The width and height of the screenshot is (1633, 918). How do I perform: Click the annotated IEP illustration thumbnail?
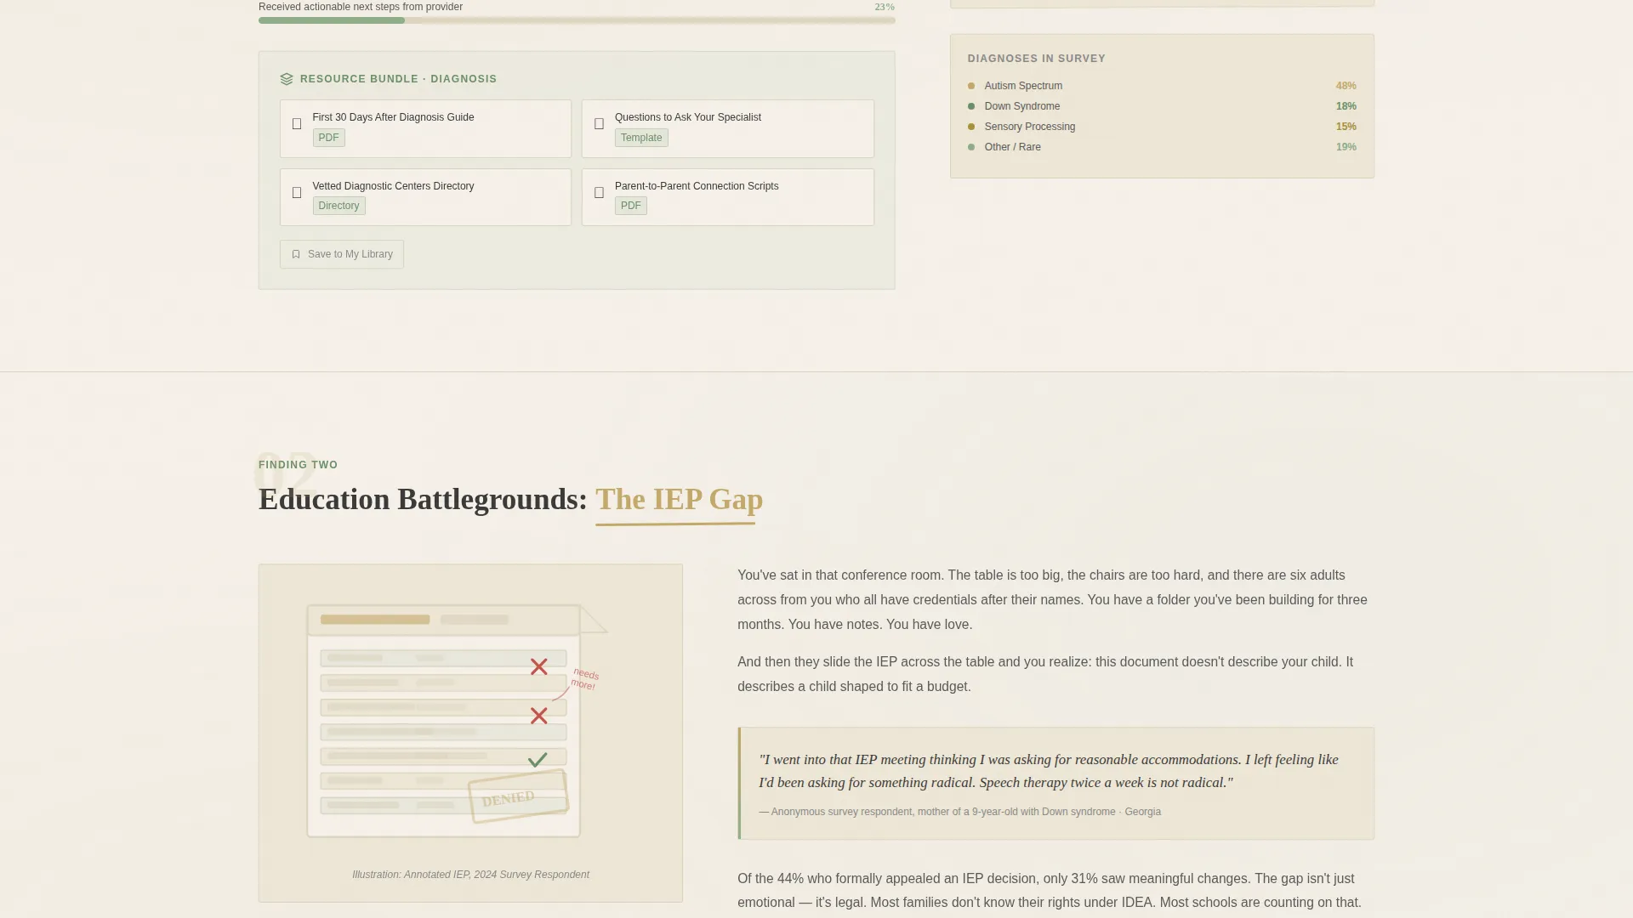(470, 733)
